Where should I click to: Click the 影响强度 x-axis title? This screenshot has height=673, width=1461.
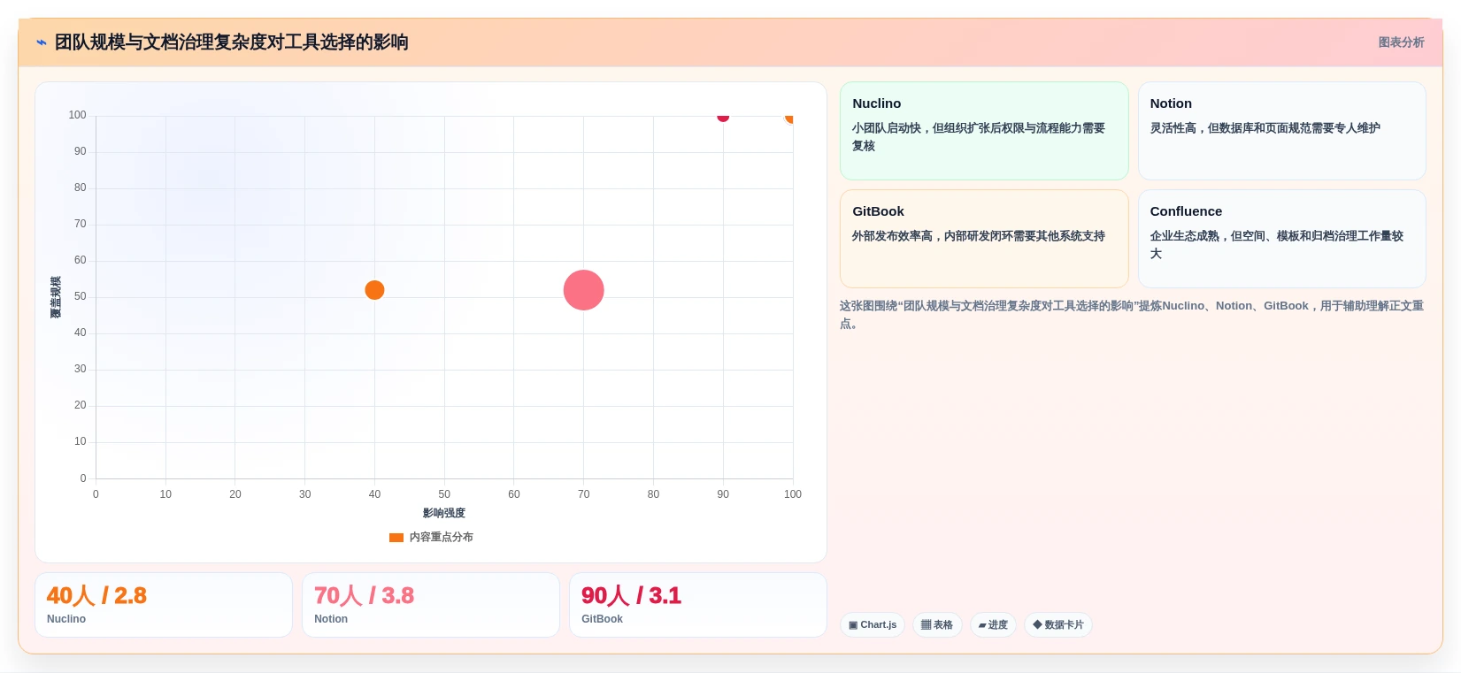(x=444, y=513)
